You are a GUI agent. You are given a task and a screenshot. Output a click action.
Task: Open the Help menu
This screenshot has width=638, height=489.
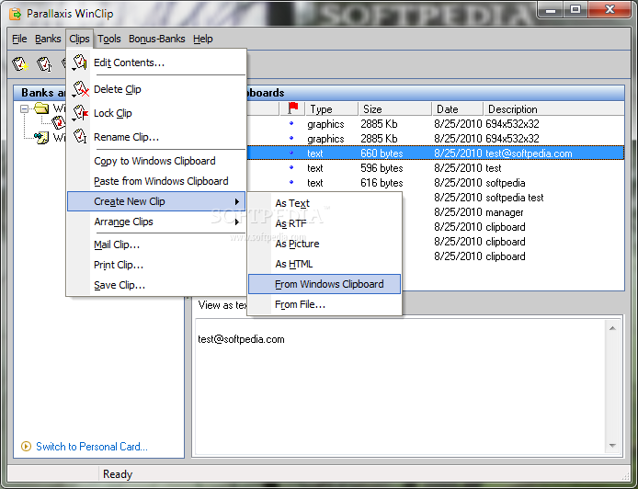(x=202, y=39)
